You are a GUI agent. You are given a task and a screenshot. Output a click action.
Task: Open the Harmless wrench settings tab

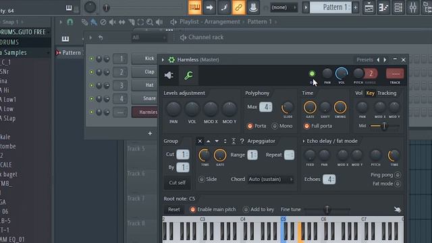point(188,75)
